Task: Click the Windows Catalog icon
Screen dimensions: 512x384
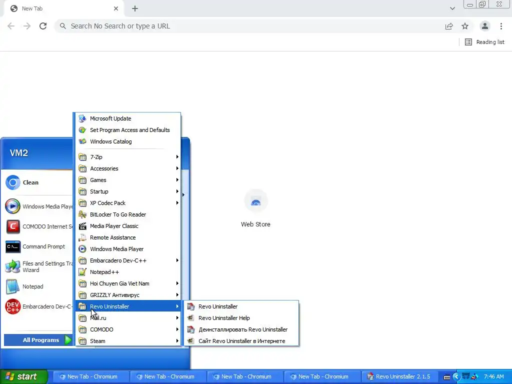Action: [x=82, y=141]
